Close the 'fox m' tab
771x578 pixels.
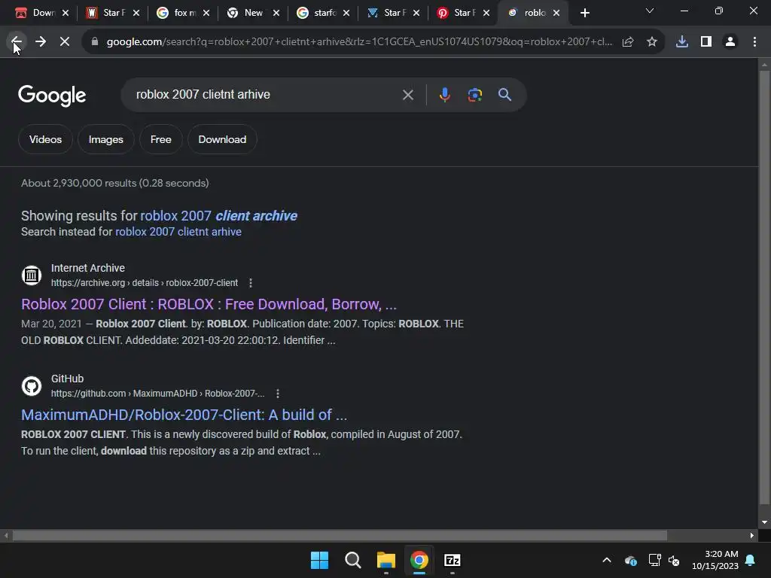tap(206, 13)
